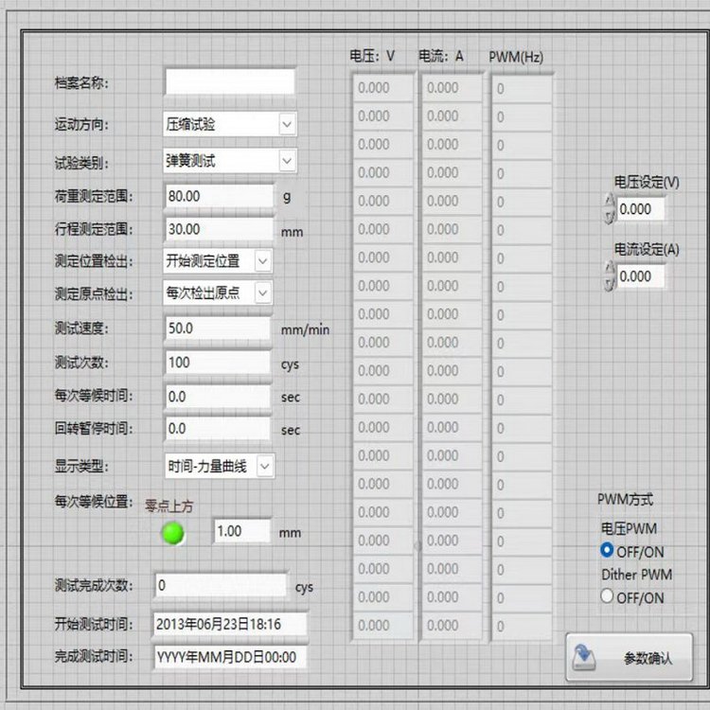Click the PWM(Hz) column header
This screenshot has height=710, width=710.
516,57
